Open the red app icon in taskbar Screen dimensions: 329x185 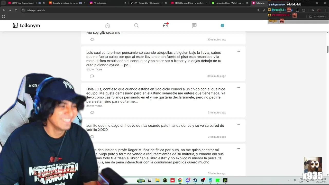(x=172, y=180)
